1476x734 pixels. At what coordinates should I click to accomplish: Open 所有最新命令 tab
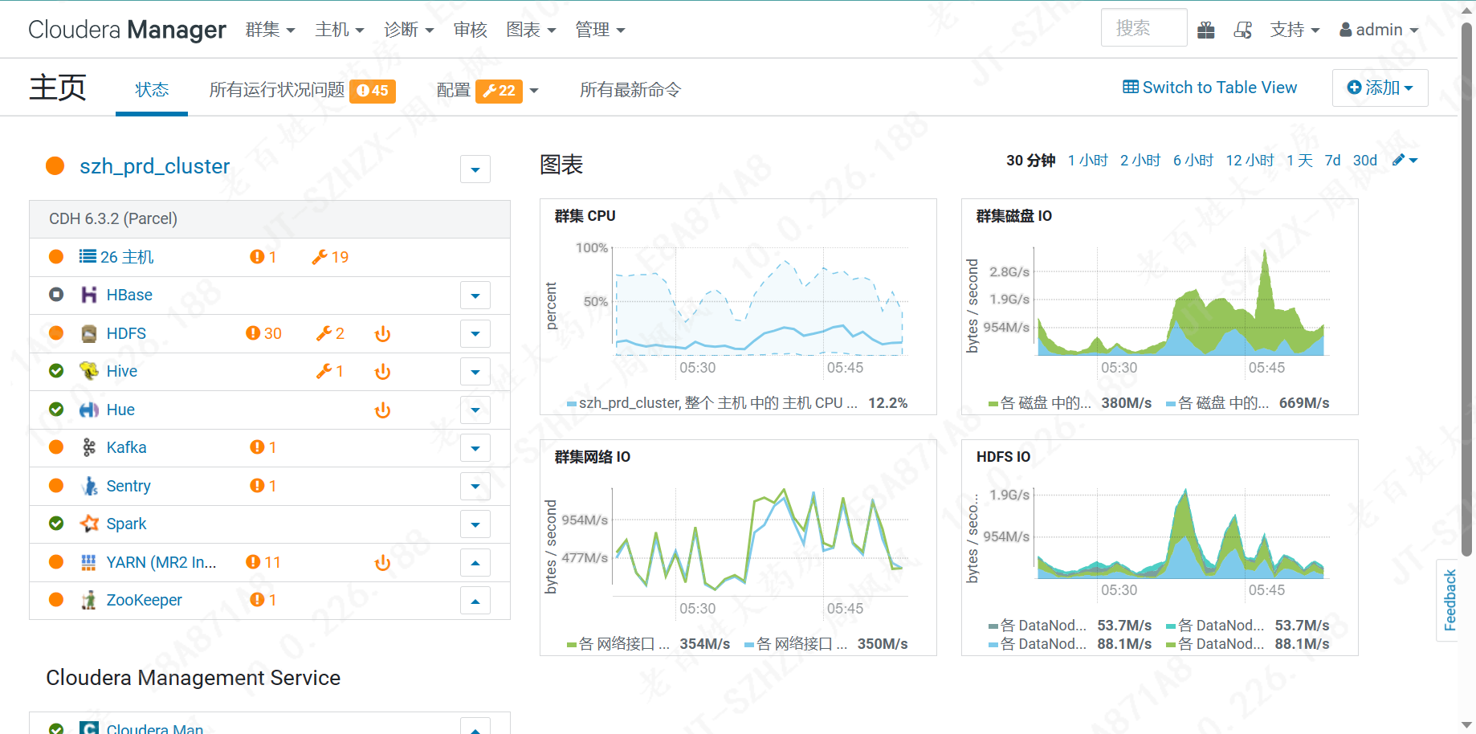tap(630, 90)
